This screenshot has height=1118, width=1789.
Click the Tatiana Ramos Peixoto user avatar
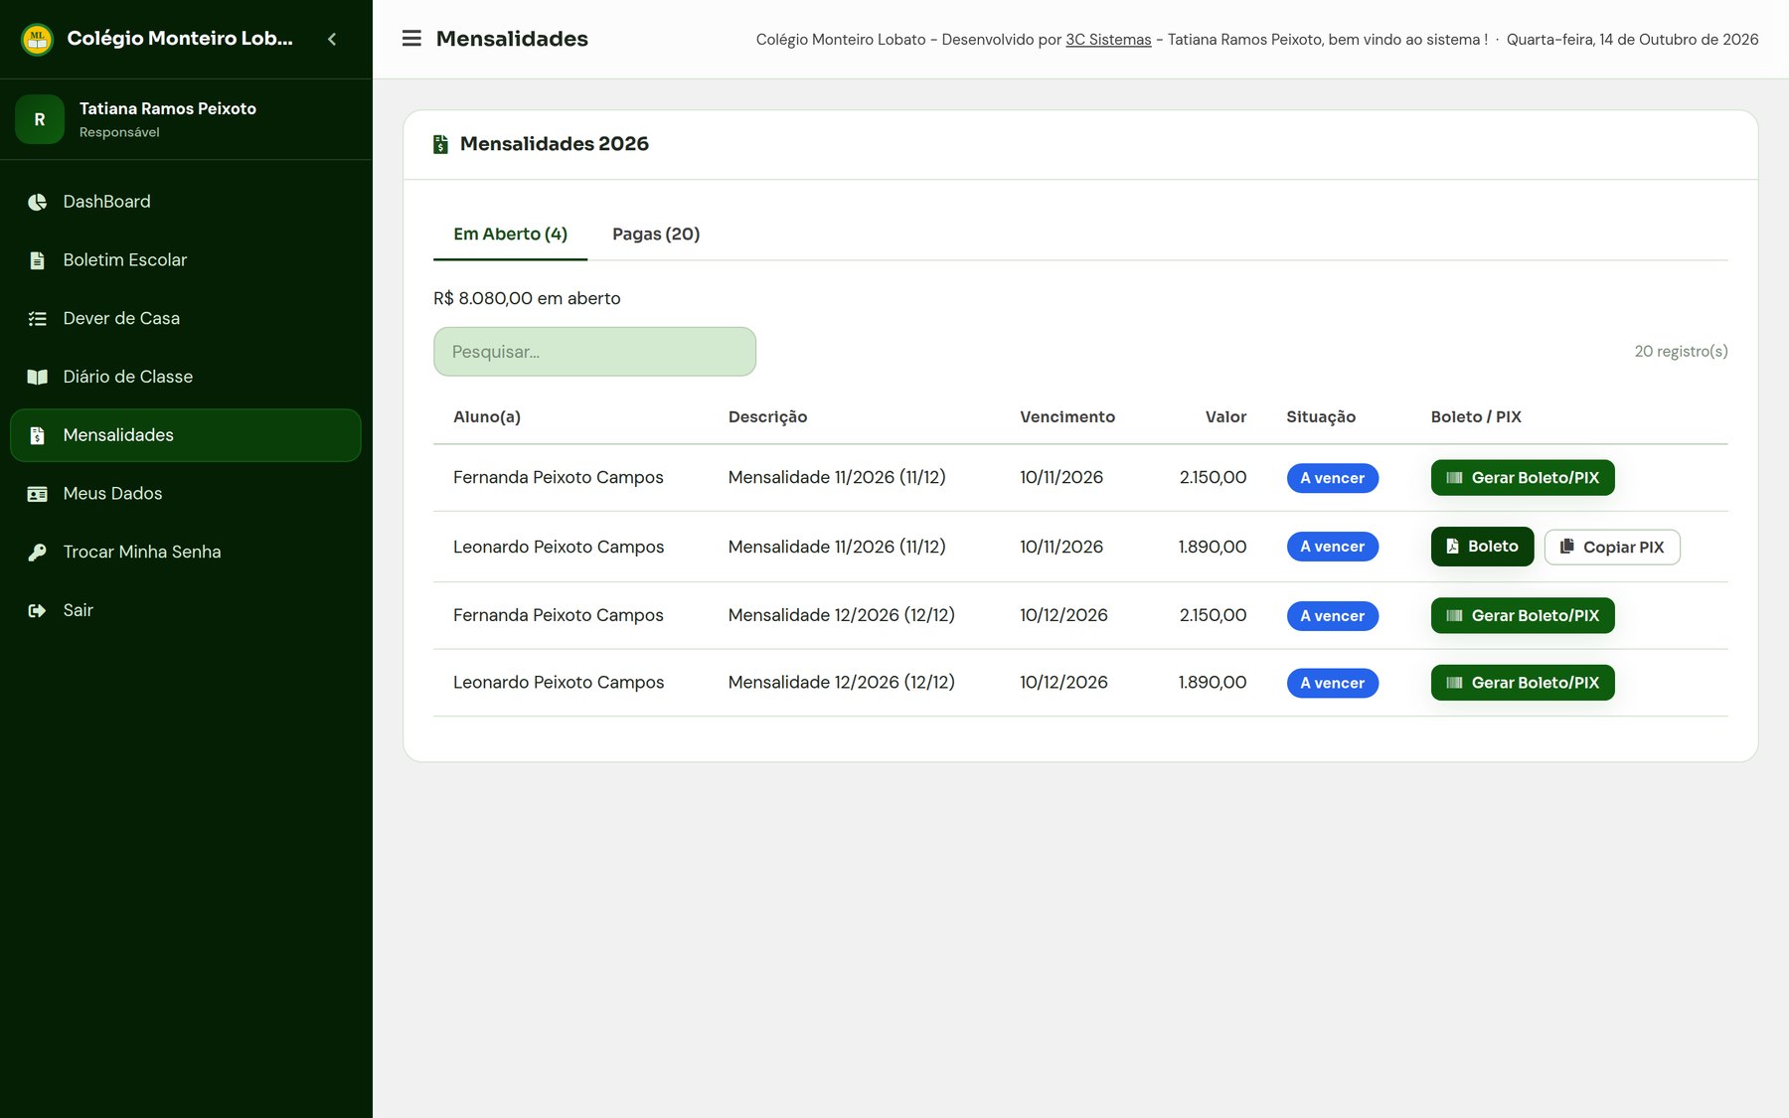click(40, 119)
